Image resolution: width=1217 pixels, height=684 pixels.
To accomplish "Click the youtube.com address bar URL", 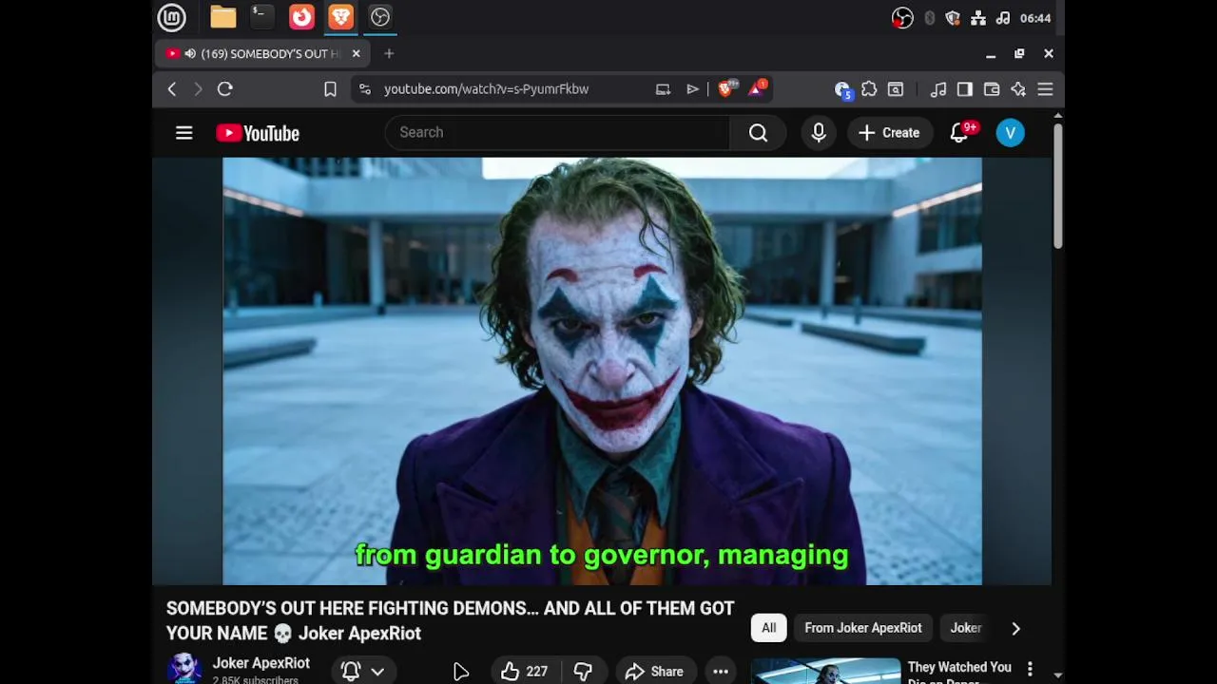I will click(x=486, y=89).
